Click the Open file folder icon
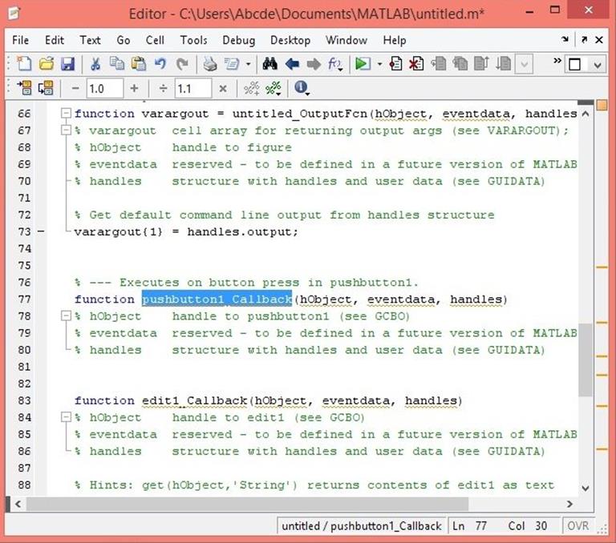The image size is (616, 543). [47, 64]
